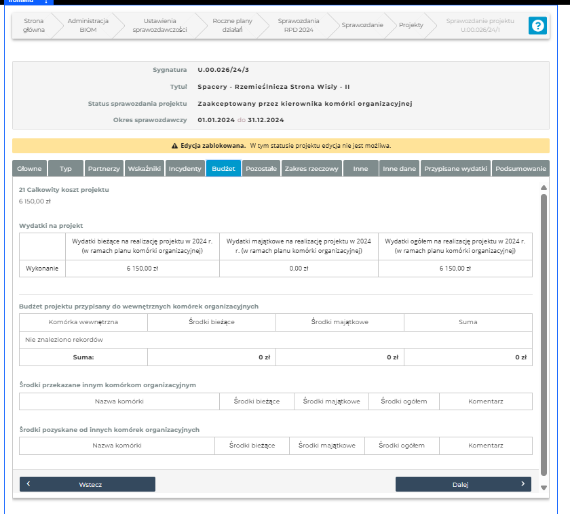Open help via the question mark icon
This screenshot has width=570, height=514.
[x=537, y=26]
